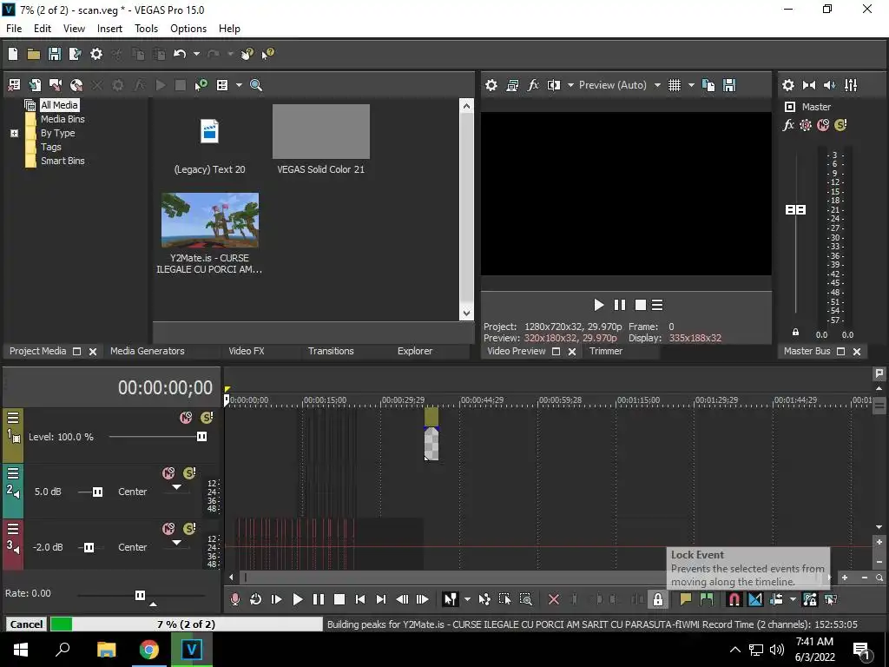This screenshot has width=889, height=667.
Task: Click the Undo arrow icon
Action: pyautogui.click(x=180, y=54)
